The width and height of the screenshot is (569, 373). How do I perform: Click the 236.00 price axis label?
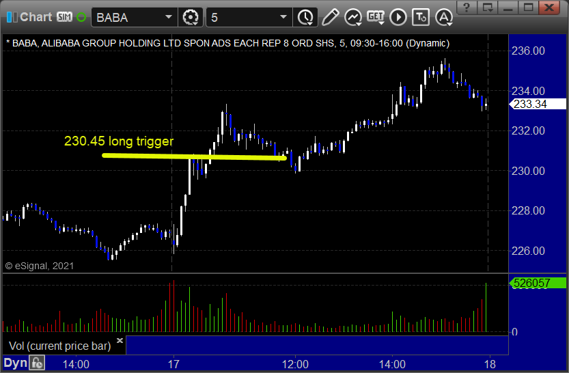click(528, 51)
